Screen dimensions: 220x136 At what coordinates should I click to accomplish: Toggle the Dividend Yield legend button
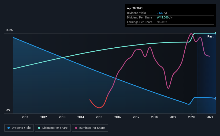(x=19, y=128)
